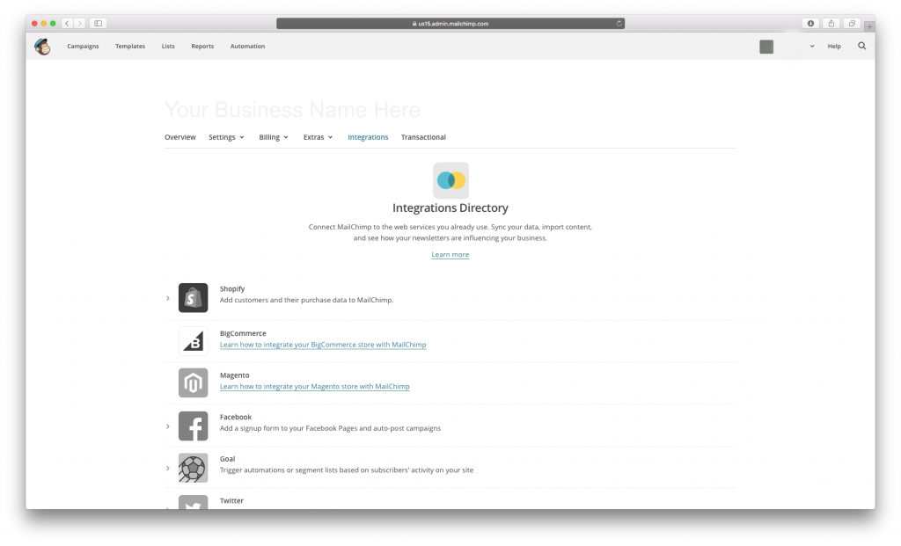Click the Integrations Directory circles icon
Image resolution: width=901 pixels, height=546 pixels.
point(451,180)
